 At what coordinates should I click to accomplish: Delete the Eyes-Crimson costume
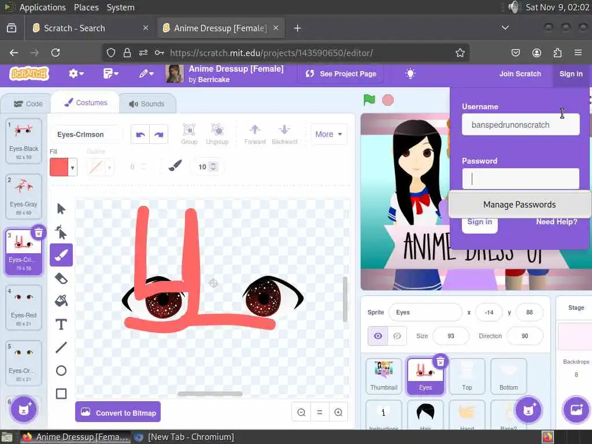coord(39,234)
